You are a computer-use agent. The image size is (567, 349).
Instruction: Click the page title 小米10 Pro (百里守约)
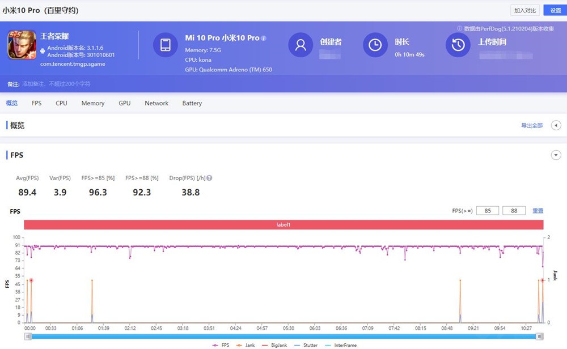(x=40, y=10)
